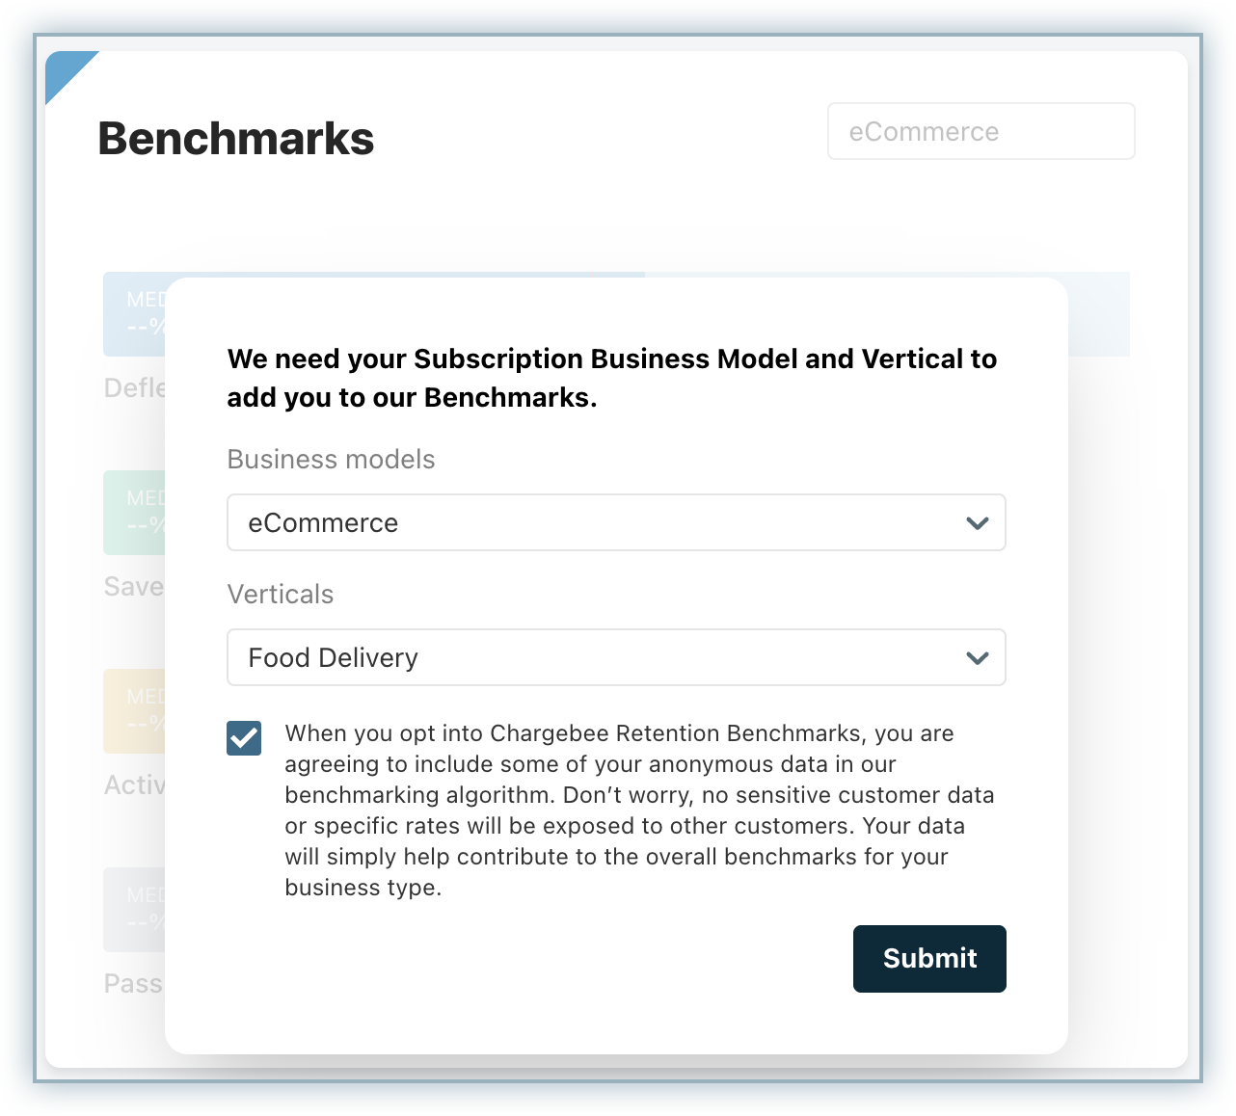Viewport: 1236px width, 1116px height.
Task: Open the Food Delivery verticals dropdown
Action: 615,658
